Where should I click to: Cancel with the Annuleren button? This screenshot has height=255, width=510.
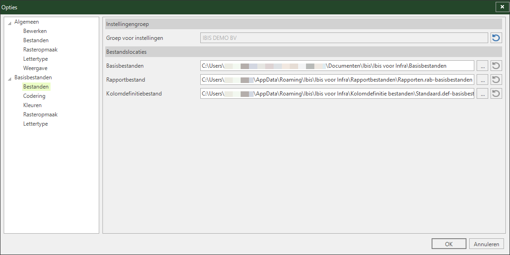point(486,244)
